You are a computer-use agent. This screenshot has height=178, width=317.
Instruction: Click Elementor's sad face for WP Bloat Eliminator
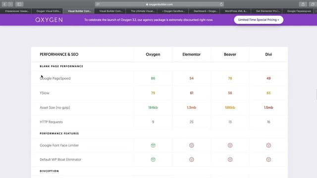click(191, 159)
